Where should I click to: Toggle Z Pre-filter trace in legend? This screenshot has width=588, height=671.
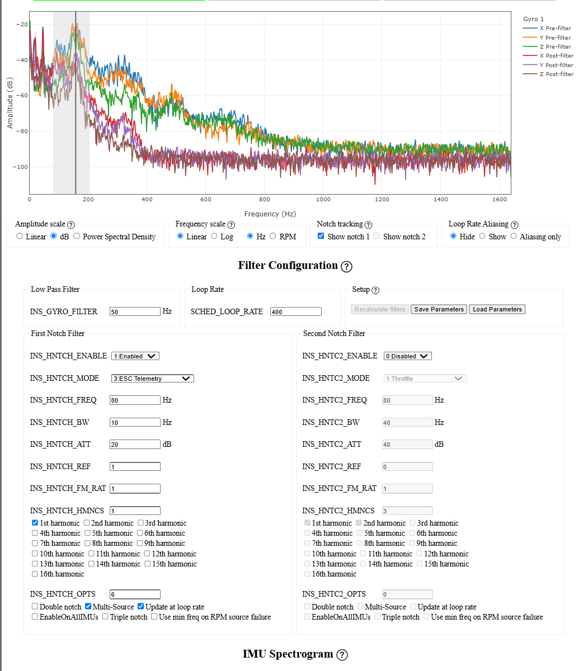point(547,46)
